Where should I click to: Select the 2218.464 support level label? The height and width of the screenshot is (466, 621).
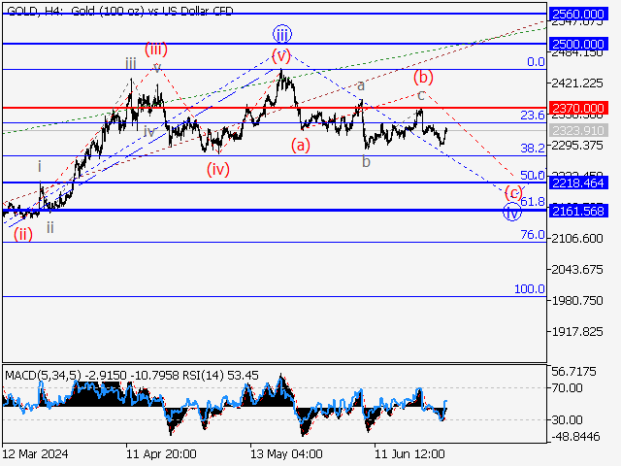577,183
